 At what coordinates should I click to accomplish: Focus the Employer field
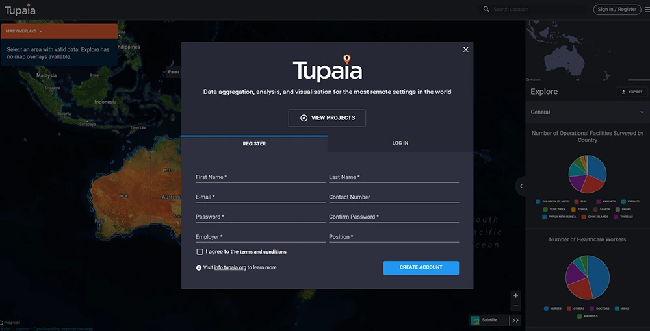(261, 237)
